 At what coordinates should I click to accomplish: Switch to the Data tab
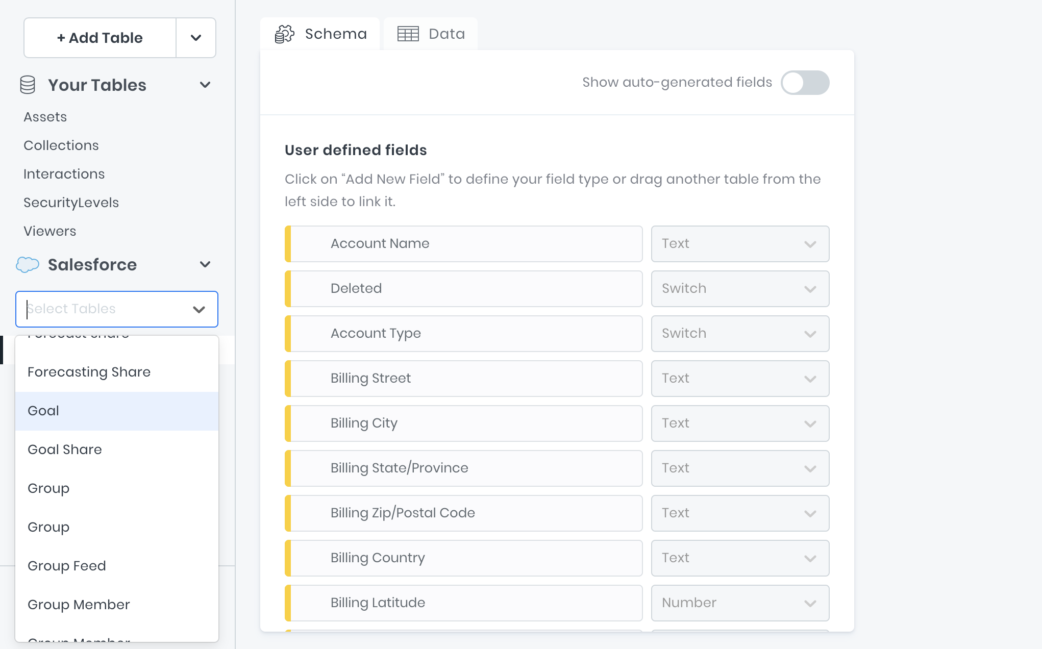432,33
